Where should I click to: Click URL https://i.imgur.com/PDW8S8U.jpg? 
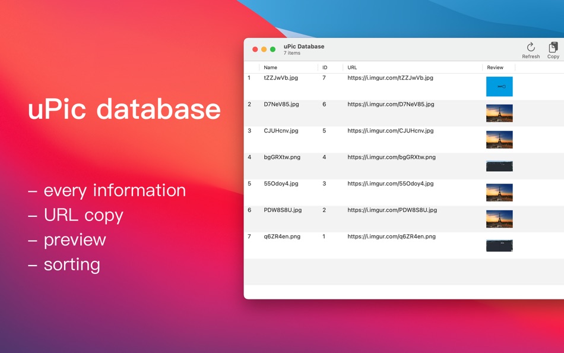pos(392,210)
